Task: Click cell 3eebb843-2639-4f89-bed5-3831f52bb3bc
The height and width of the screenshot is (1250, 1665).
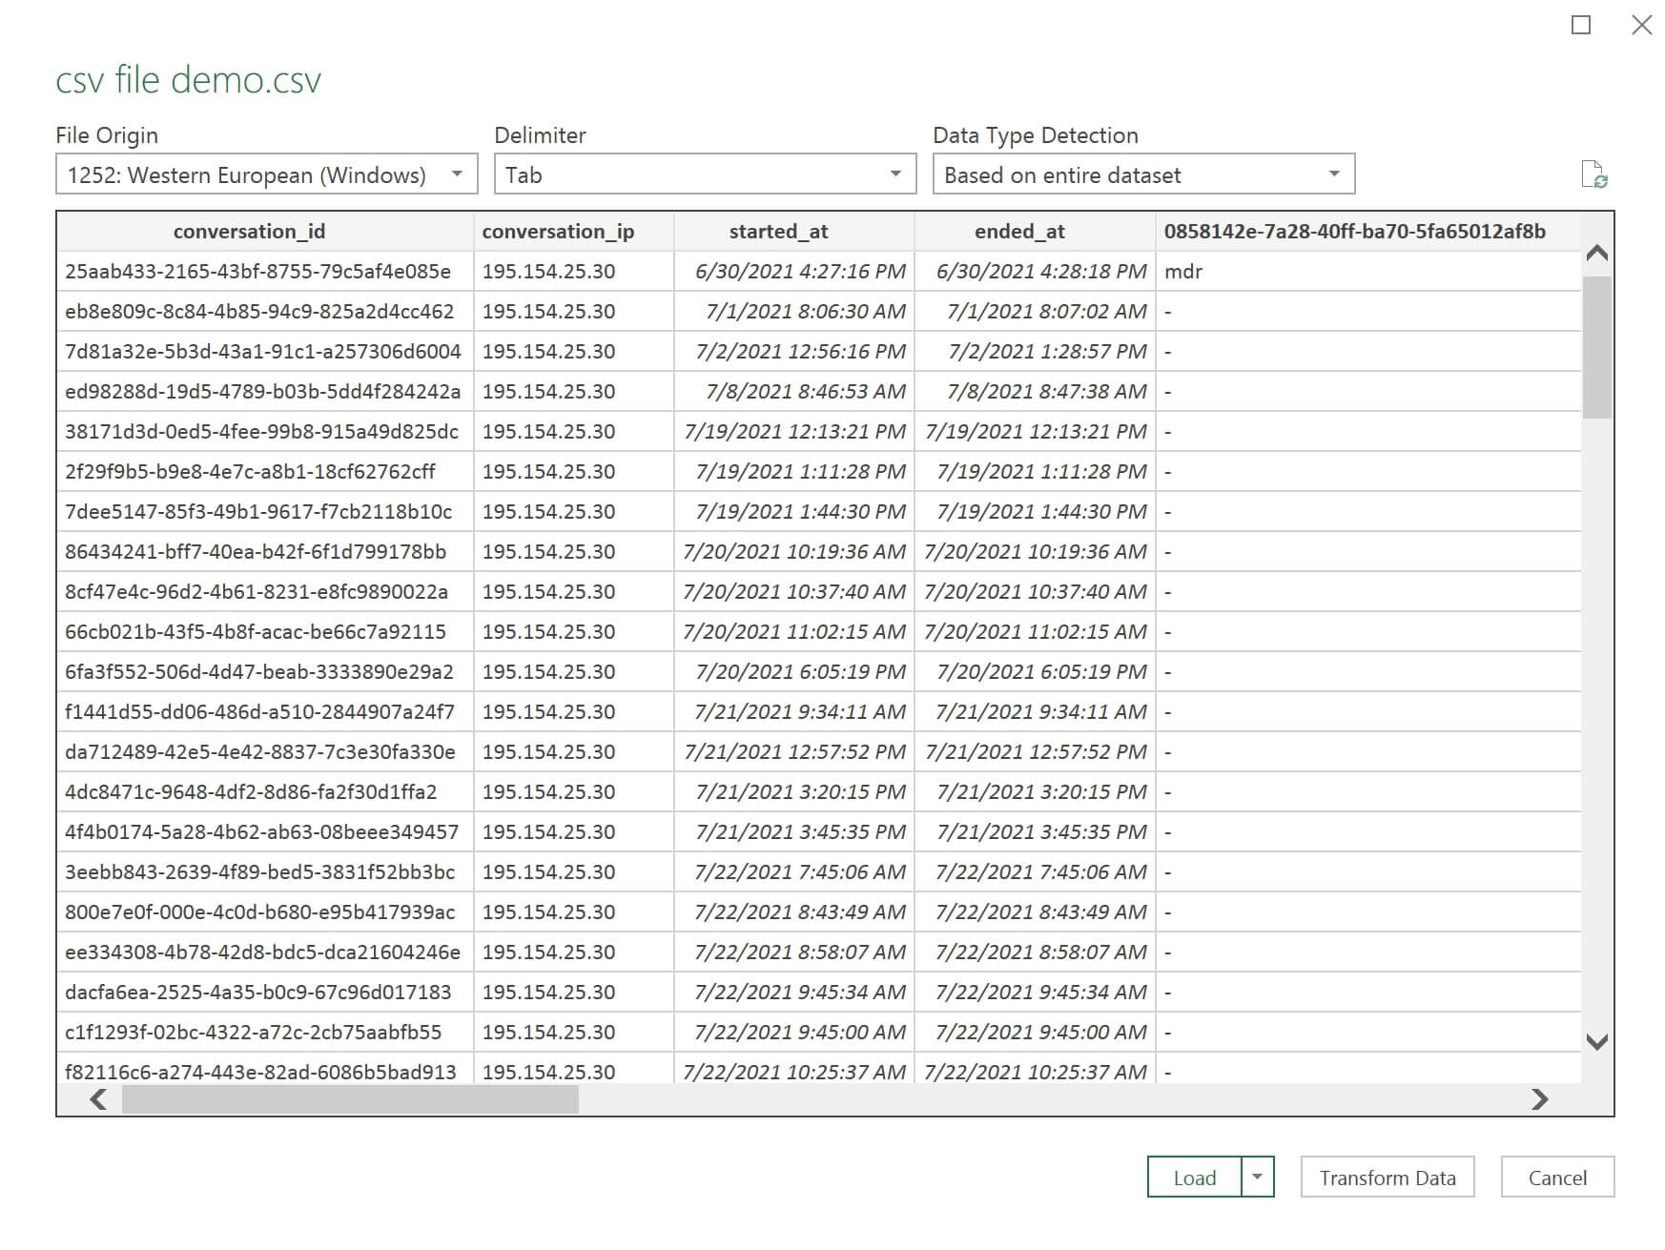Action: coord(265,872)
